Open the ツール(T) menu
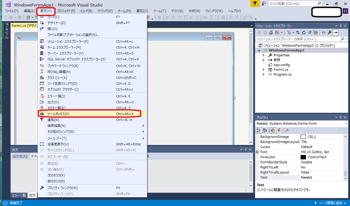This screenshot has width=350, height=206. pyautogui.click(x=160, y=11)
